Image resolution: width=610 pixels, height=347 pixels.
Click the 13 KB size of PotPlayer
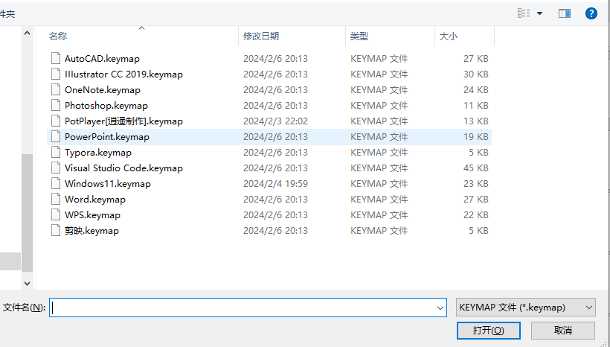coord(476,121)
